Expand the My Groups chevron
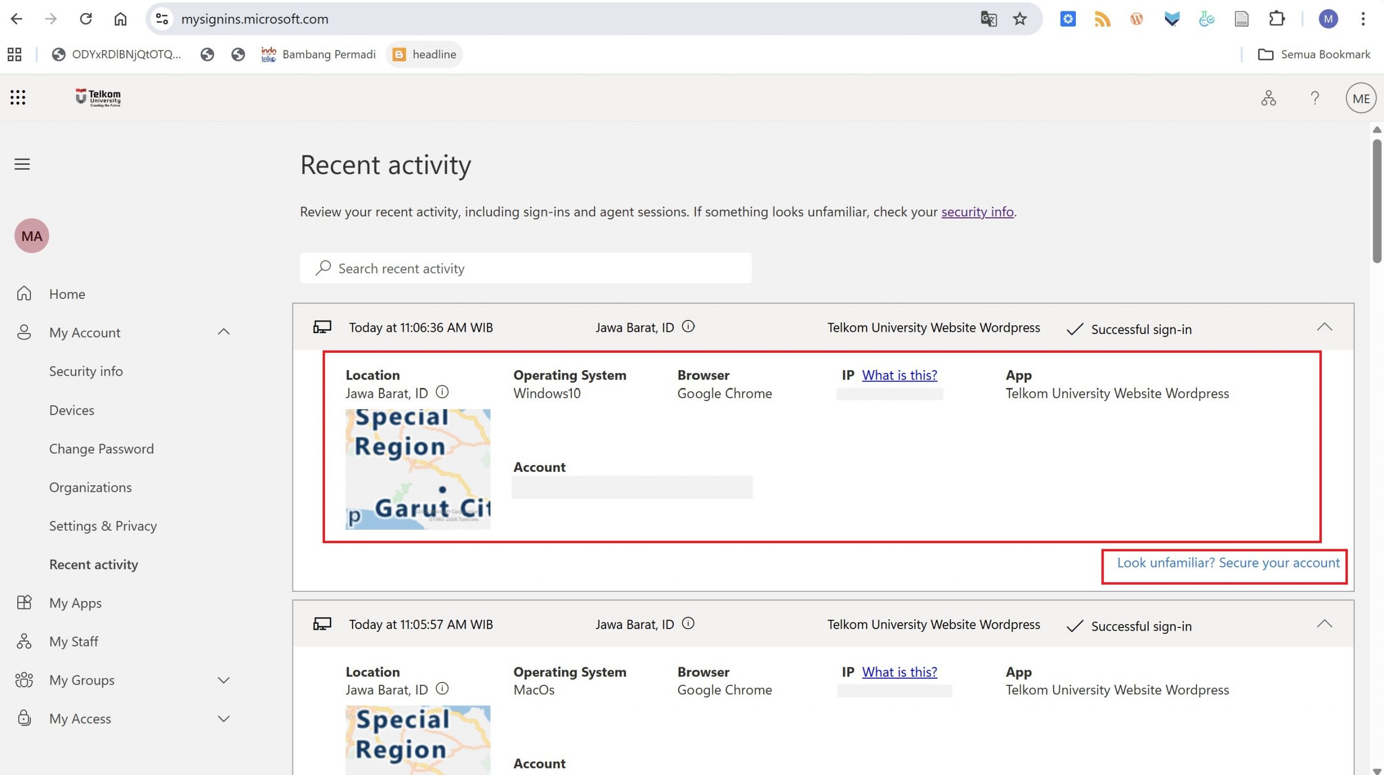Screen dimensions: 1384x775 (223, 680)
